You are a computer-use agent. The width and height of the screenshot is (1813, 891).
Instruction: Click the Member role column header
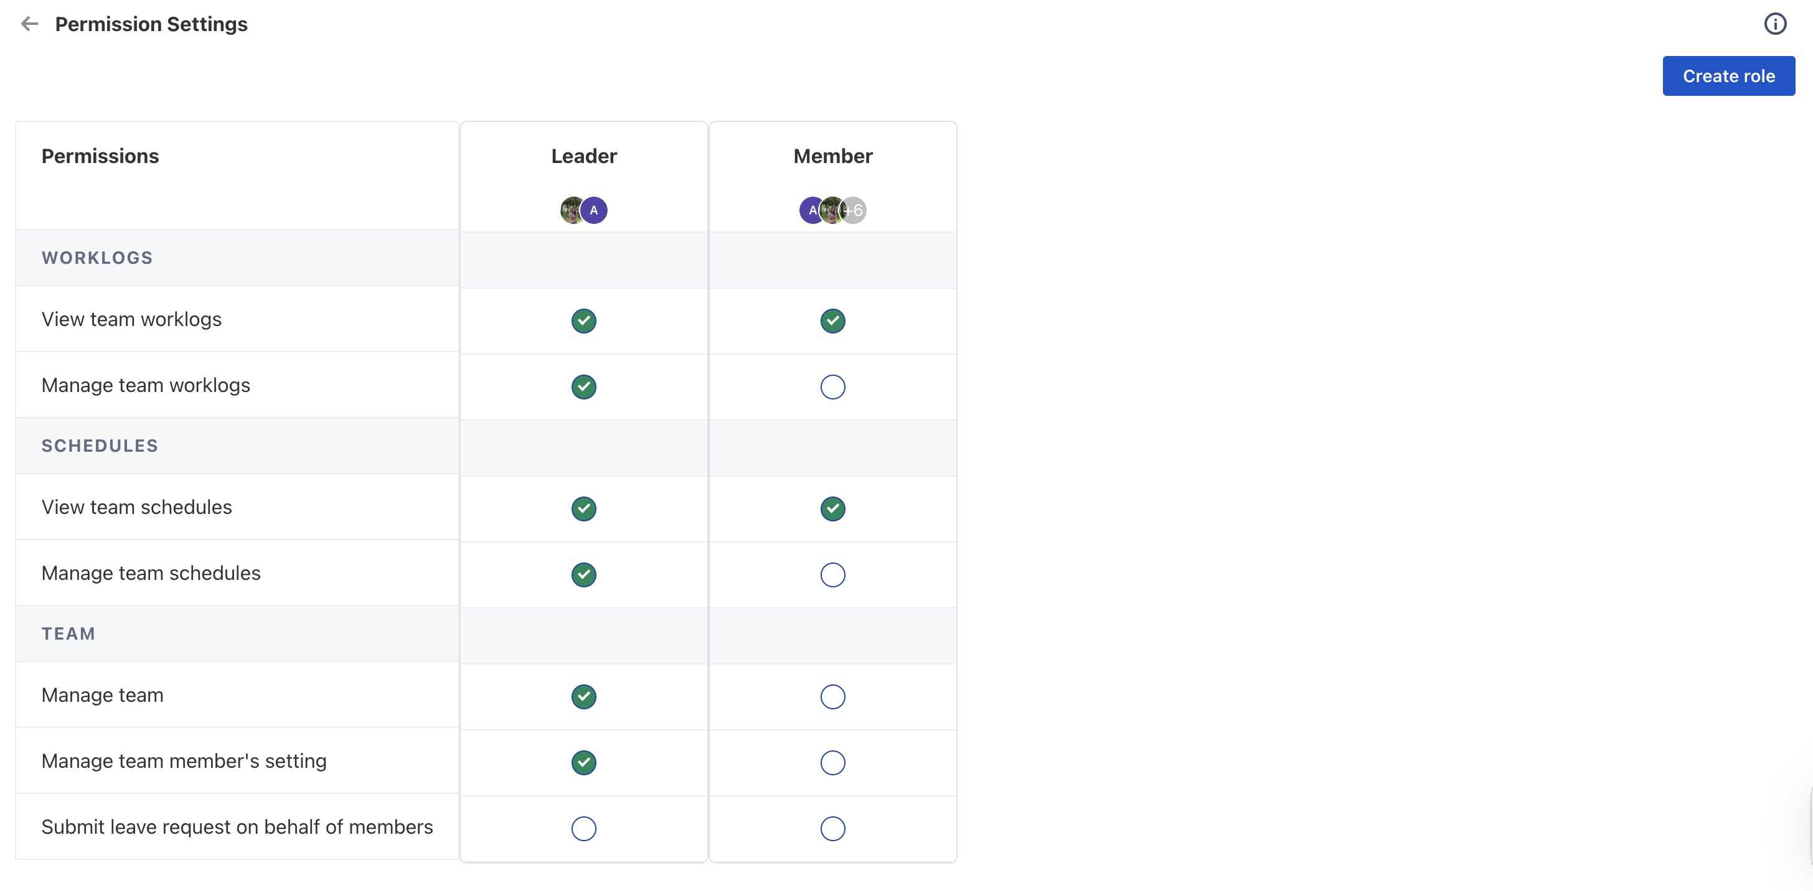[x=832, y=156]
